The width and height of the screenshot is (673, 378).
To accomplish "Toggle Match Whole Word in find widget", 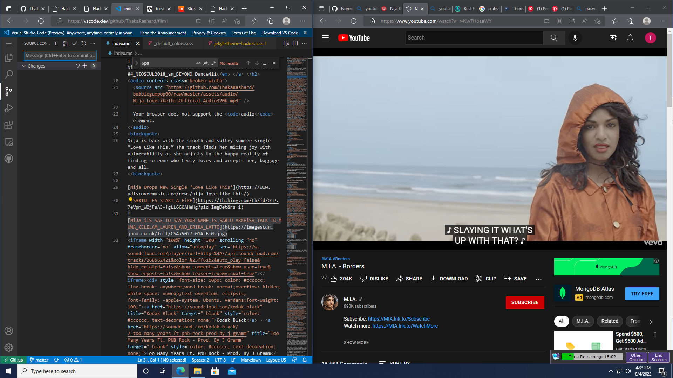I will click(x=206, y=63).
